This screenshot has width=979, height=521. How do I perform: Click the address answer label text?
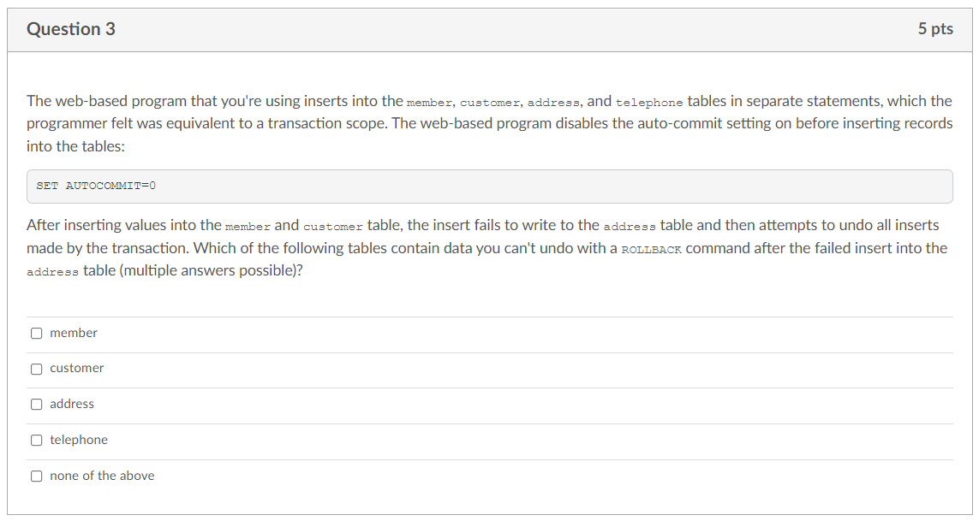point(72,405)
